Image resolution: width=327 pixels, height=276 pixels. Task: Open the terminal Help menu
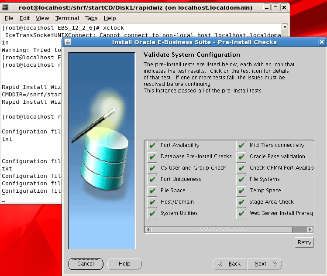(x=110, y=18)
